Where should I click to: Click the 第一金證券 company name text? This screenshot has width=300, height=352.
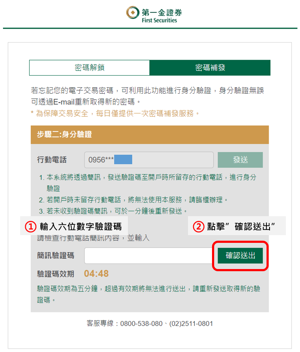point(162,12)
